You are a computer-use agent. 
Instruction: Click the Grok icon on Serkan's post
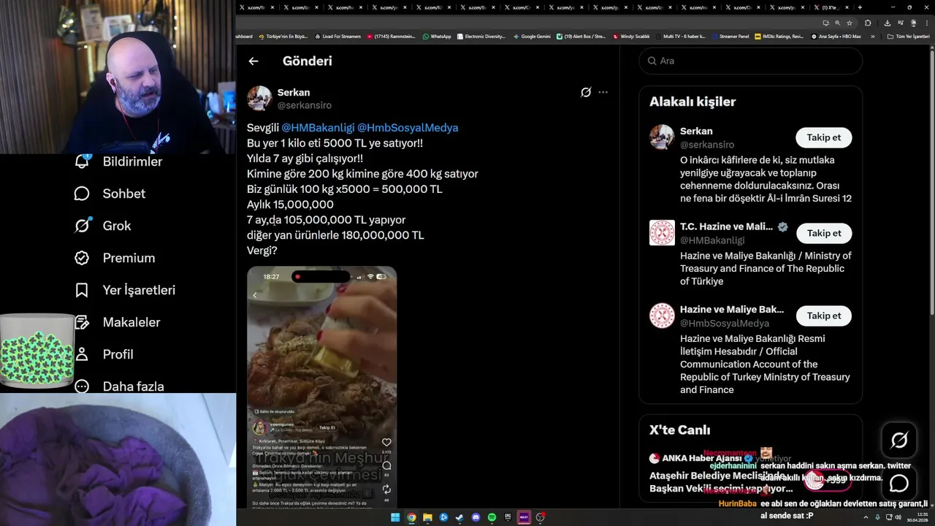(x=586, y=92)
